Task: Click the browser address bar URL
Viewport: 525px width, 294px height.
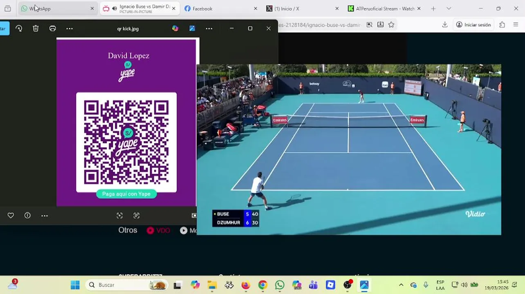Action: [x=320, y=25]
